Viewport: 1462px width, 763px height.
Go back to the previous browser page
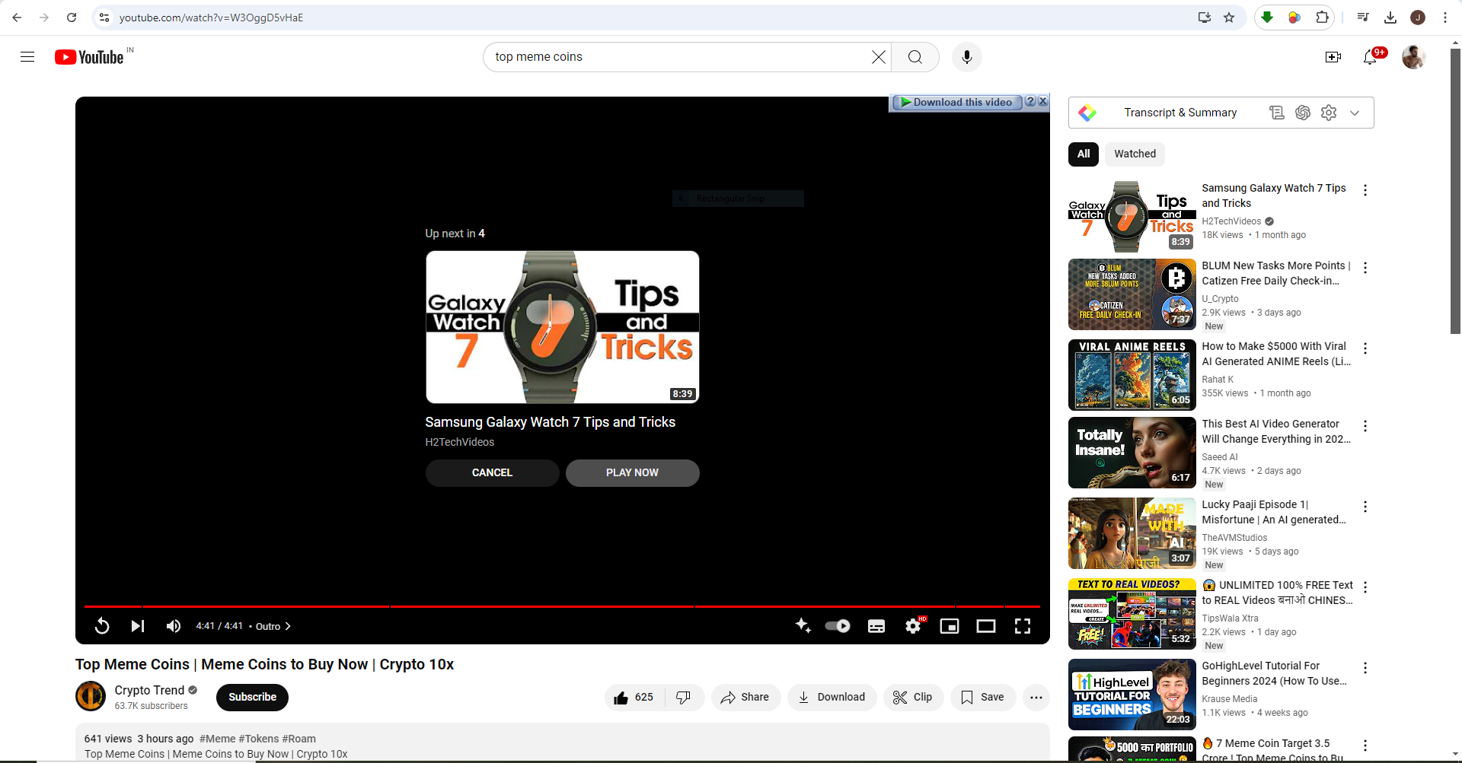[x=17, y=17]
